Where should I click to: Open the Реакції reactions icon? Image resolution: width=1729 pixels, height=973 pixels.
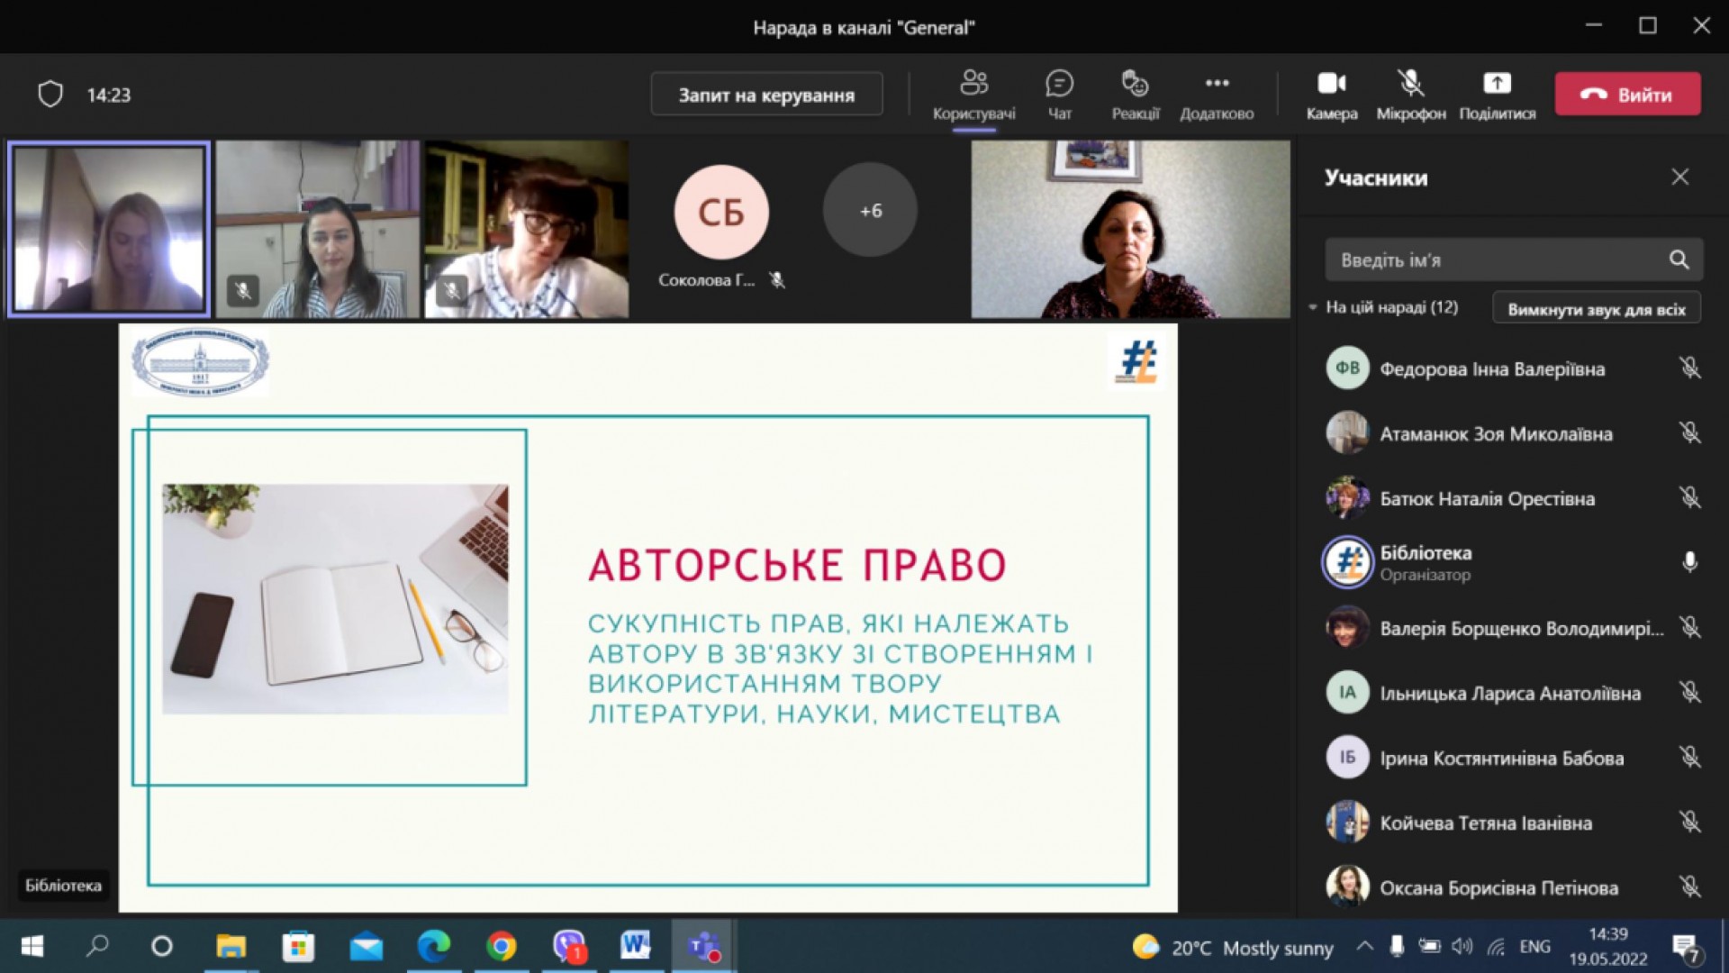pyautogui.click(x=1135, y=94)
